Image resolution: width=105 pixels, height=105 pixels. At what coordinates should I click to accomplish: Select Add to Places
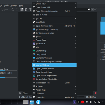(x=54, y=15)
